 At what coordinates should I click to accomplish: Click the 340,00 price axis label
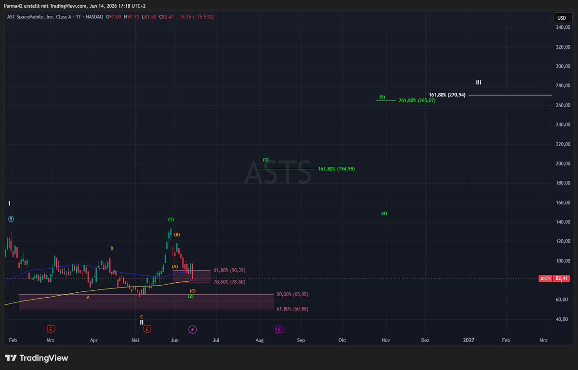coord(563,27)
